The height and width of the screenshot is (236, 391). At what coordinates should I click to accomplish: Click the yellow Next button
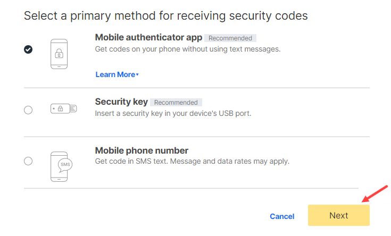pos(339,215)
